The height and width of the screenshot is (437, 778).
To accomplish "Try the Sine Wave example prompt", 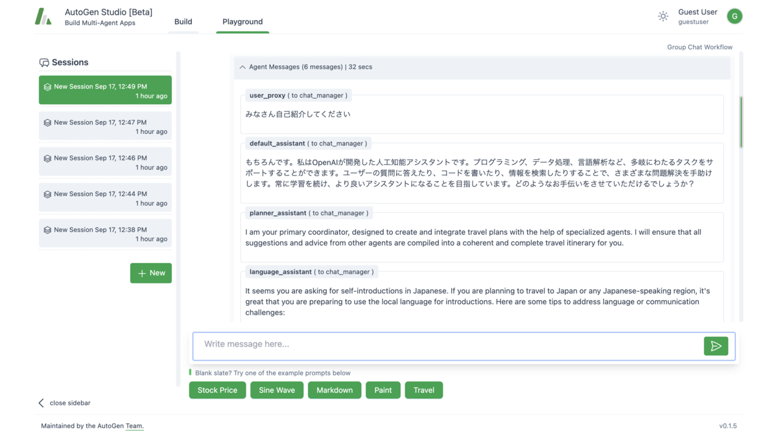I will tap(277, 390).
